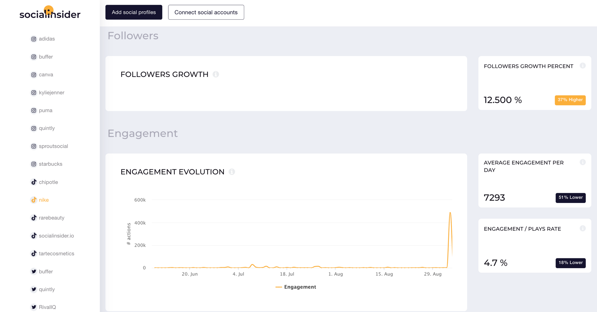Click the rarebeauty TikTok icon
The image size is (597, 312).
(x=34, y=218)
